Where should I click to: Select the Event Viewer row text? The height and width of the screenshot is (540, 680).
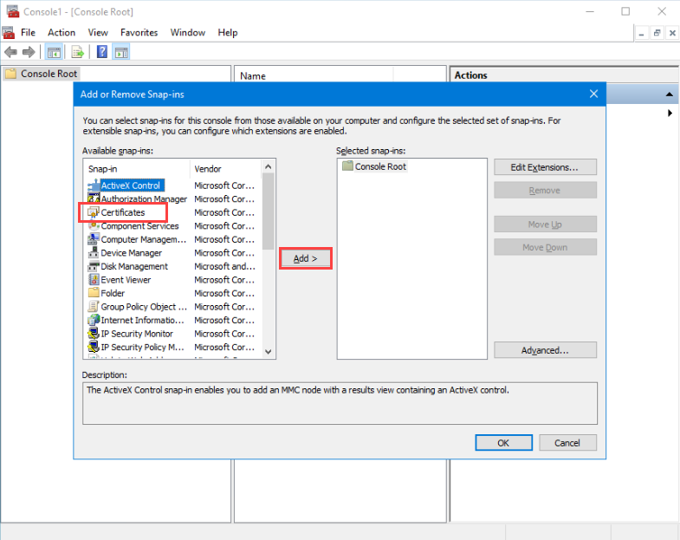pyautogui.click(x=126, y=280)
